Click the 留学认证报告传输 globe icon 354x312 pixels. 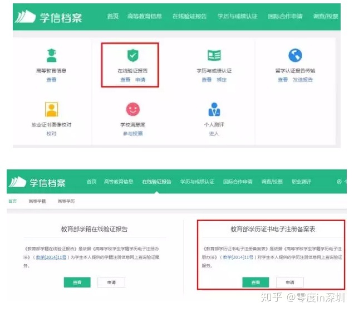(x=296, y=55)
